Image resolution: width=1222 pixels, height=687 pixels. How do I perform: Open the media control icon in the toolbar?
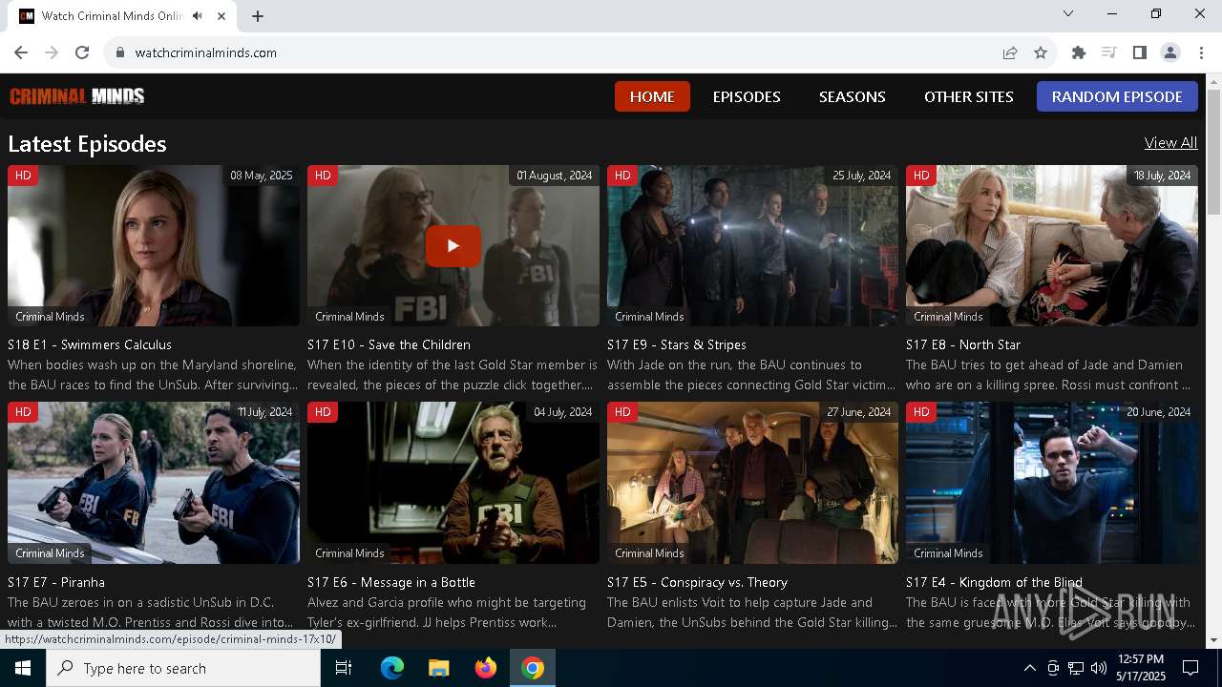(1109, 52)
